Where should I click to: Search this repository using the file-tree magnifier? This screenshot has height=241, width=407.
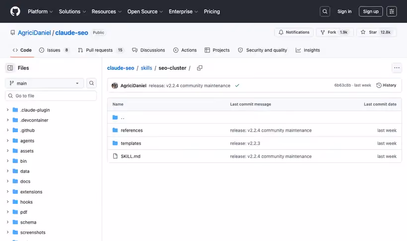[91, 83]
